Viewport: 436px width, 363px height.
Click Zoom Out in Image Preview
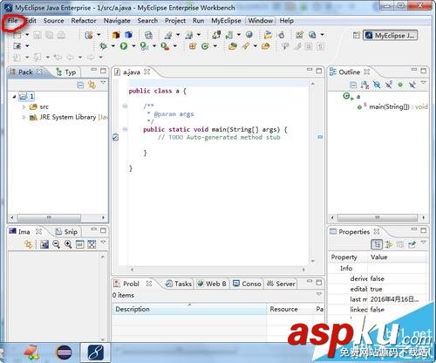56,244
